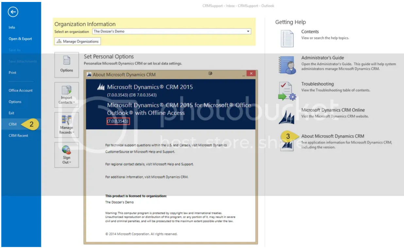Click "This product is licensed to organization:" text
Screen dimensions: 404x248
coord(136,196)
